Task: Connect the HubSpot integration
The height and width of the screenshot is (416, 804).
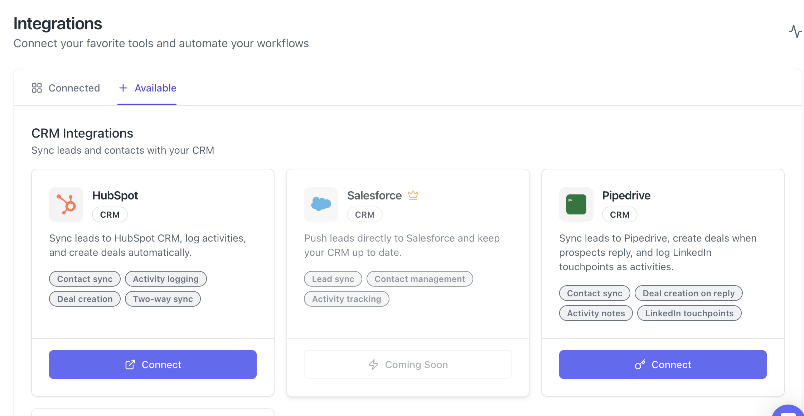Action: point(153,365)
